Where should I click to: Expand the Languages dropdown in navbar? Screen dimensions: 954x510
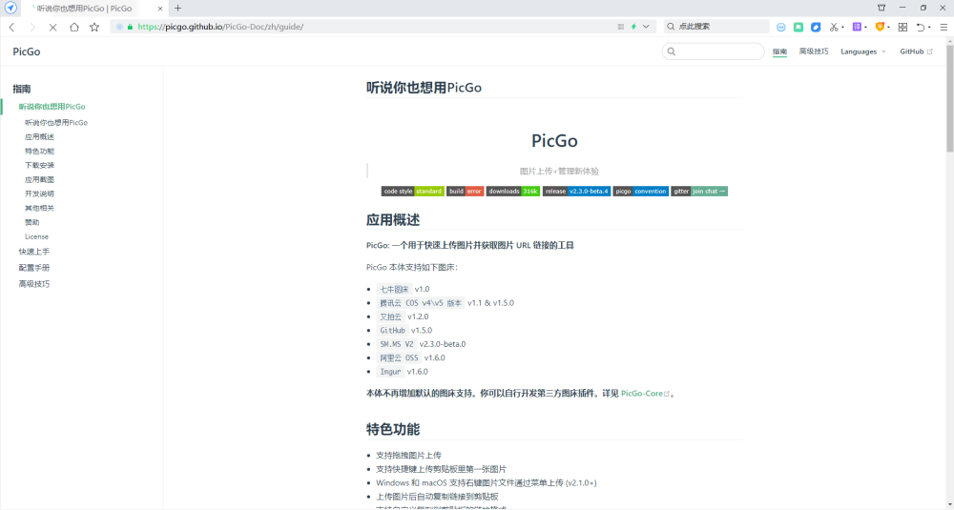click(x=862, y=51)
